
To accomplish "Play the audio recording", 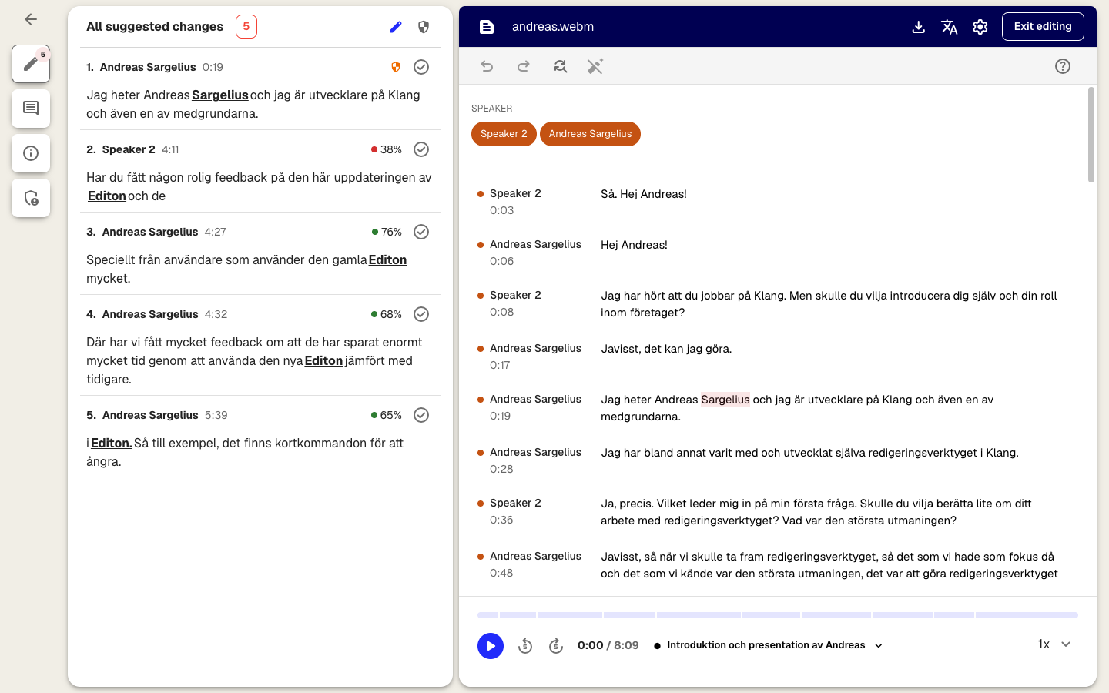I will point(491,646).
